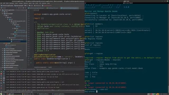Viewport: 169px width, 95px height.
Task: Expand the target folder
Action: pos(4,43)
